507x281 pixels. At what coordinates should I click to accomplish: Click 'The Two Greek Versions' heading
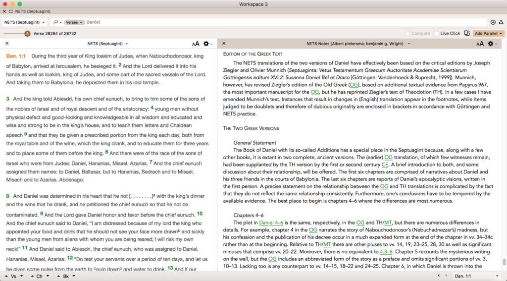pyautogui.click(x=251, y=128)
